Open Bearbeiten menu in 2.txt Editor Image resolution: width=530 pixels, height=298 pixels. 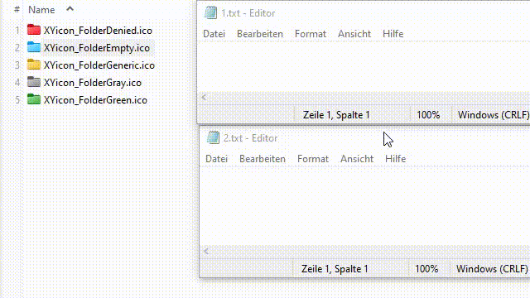(x=263, y=159)
